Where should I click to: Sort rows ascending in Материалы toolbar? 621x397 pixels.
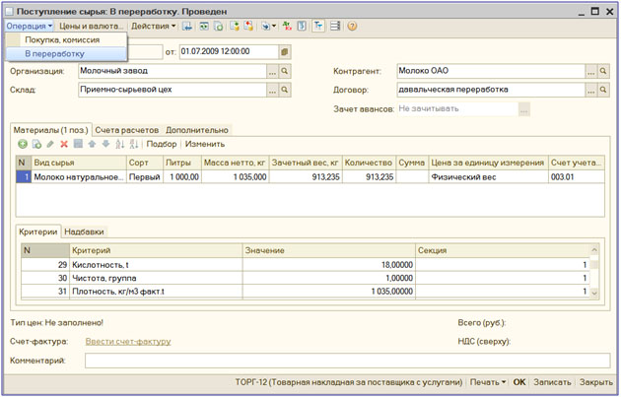pyautogui.click(x=120, y=144)
